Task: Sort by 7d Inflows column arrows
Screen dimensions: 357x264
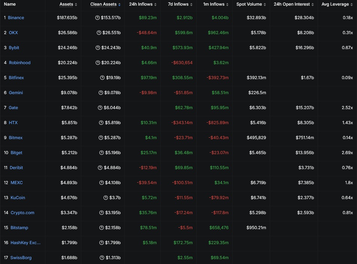Action: click(x=191, y=4)
